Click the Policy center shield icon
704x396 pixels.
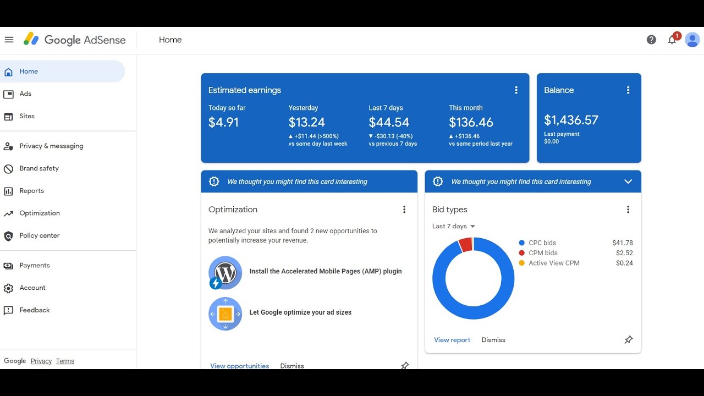click(8, 236)
